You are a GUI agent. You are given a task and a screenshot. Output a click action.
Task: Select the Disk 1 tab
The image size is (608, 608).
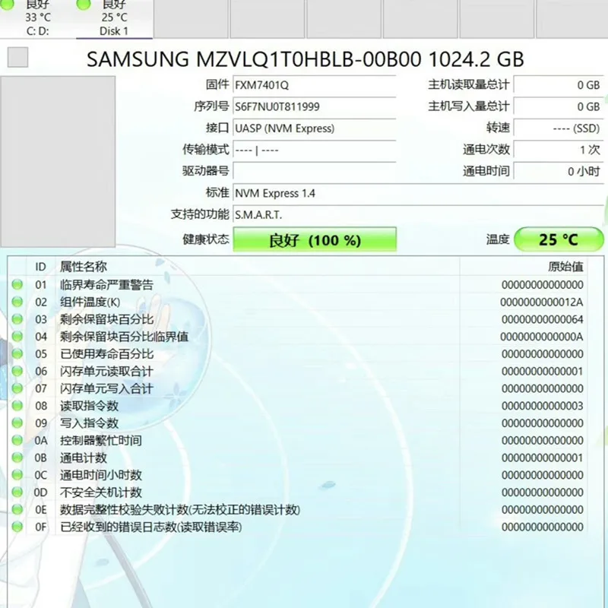[x=115, y=18]
